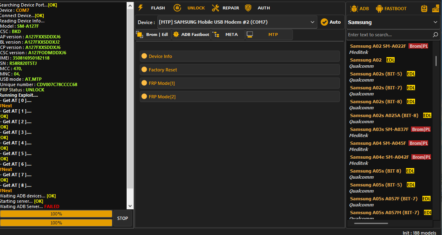
Task: Click the USB mode AT,MTP value
Action: pos(32,80)
